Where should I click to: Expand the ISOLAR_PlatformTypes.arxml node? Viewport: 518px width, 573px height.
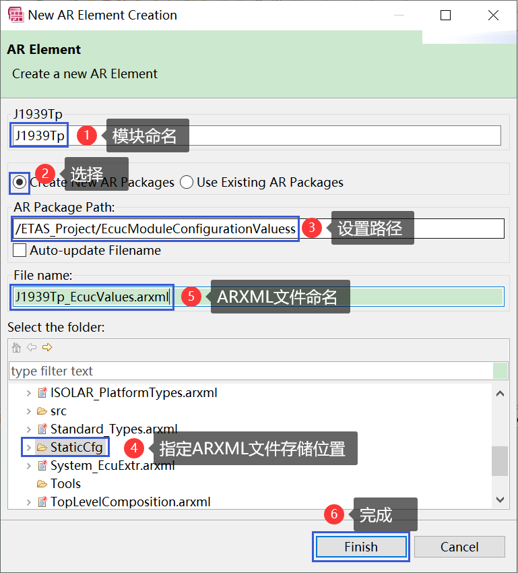point(29,393)
